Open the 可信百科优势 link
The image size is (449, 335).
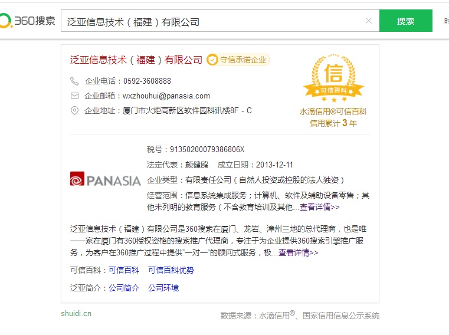(x=171, y=270)
